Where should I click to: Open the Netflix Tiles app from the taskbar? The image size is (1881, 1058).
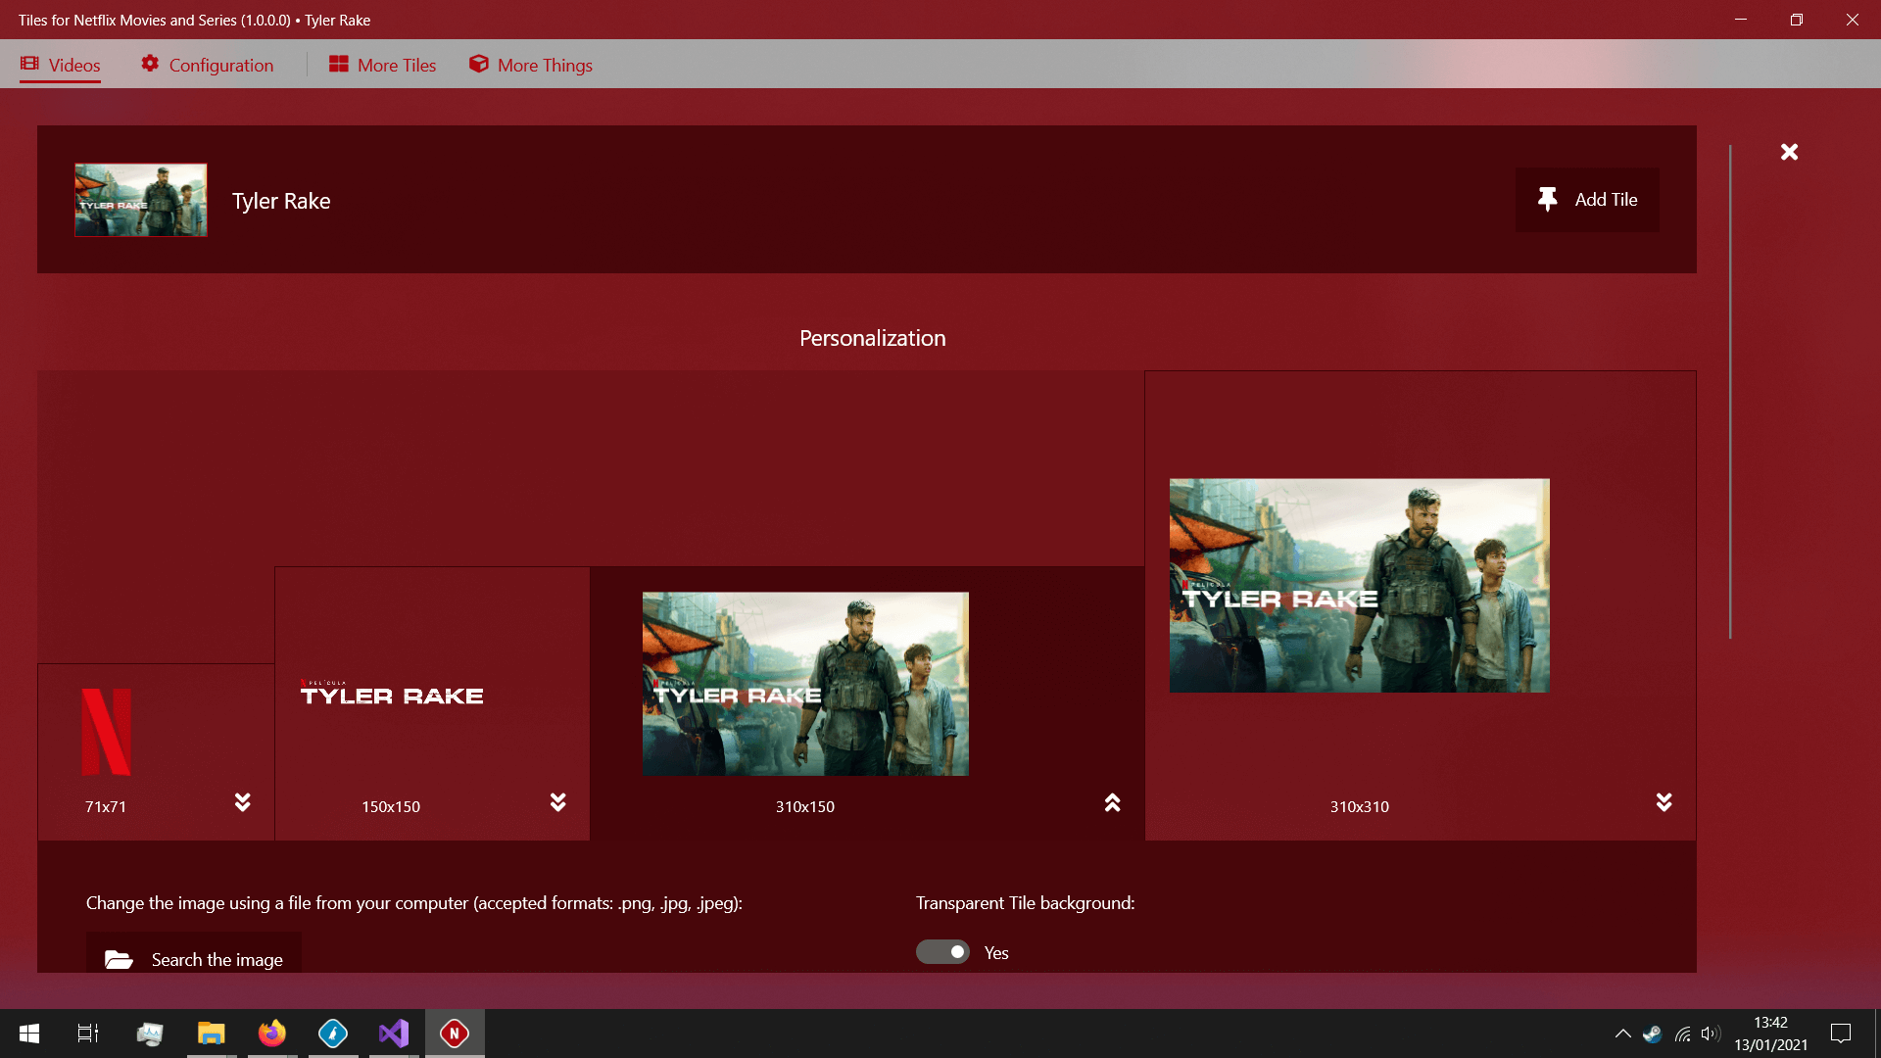coord(454,1033)
